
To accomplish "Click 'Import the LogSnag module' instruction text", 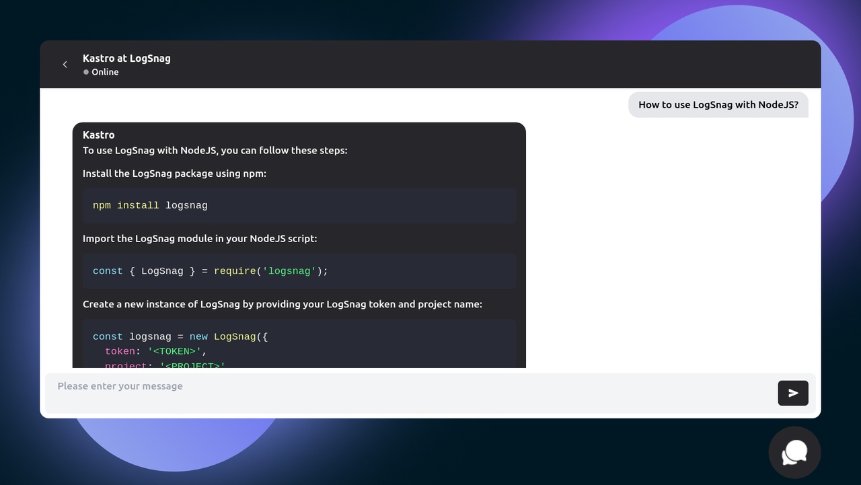I will 200,239.
